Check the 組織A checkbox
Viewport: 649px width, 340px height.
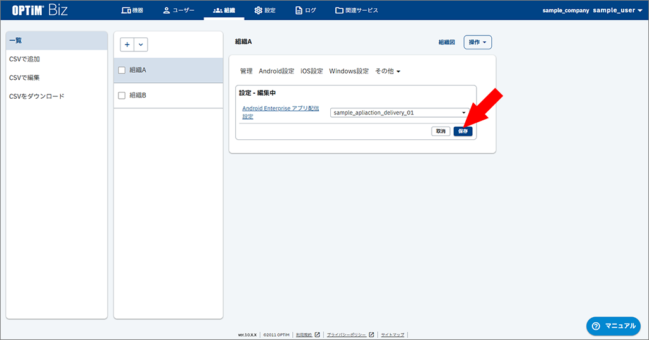click(x=122, y=70)
